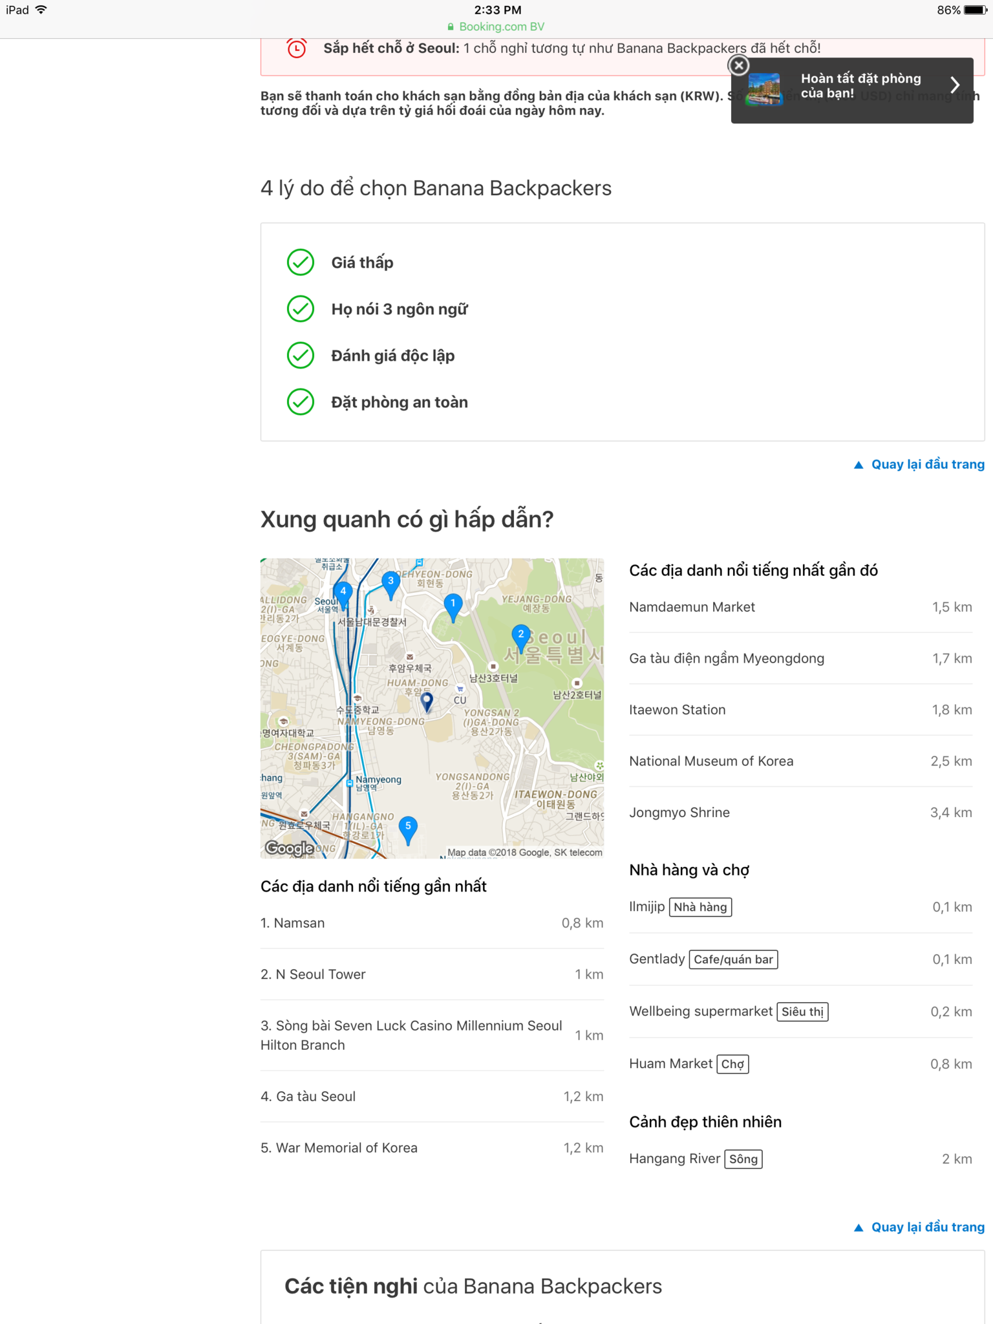Tap 'Các tiện nghi của Banana Backpackers' heading
The width and height of the screenshot is (993, 1324).
[x=473, y=1287]
